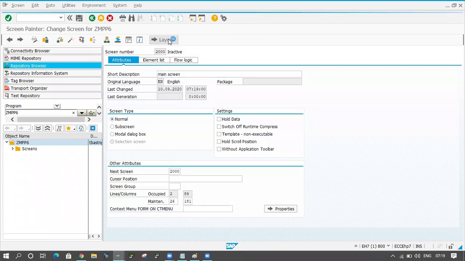
Task: Click the Print icon
Action: [122, 18]
